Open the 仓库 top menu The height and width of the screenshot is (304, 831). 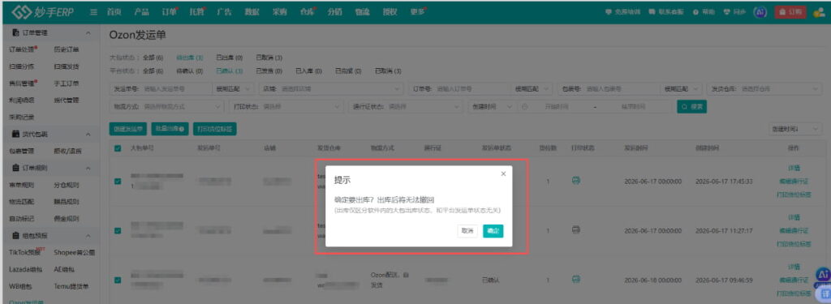[308, 12]
